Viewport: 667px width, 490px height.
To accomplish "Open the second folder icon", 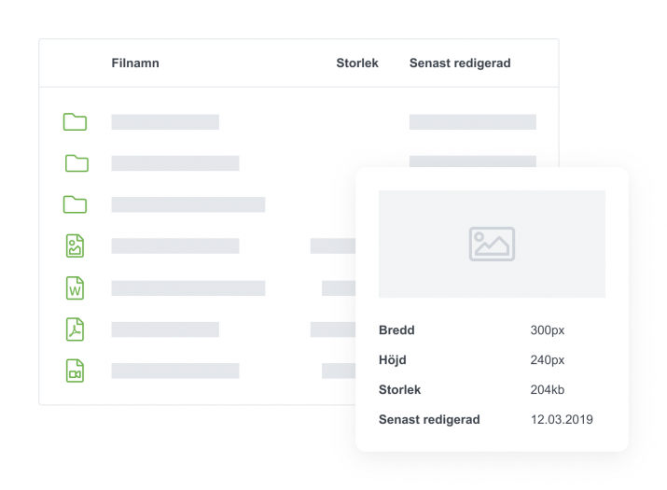I will coord(77,163).
